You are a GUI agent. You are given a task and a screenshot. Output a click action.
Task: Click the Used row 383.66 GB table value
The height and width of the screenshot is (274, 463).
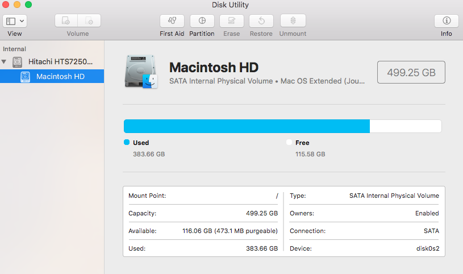pos(262,248)
